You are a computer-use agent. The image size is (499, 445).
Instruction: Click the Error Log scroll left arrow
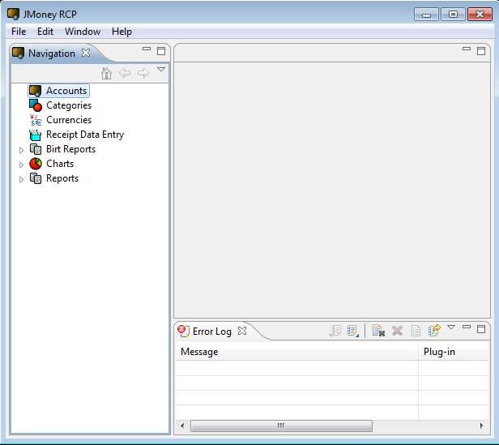(182, 426)
